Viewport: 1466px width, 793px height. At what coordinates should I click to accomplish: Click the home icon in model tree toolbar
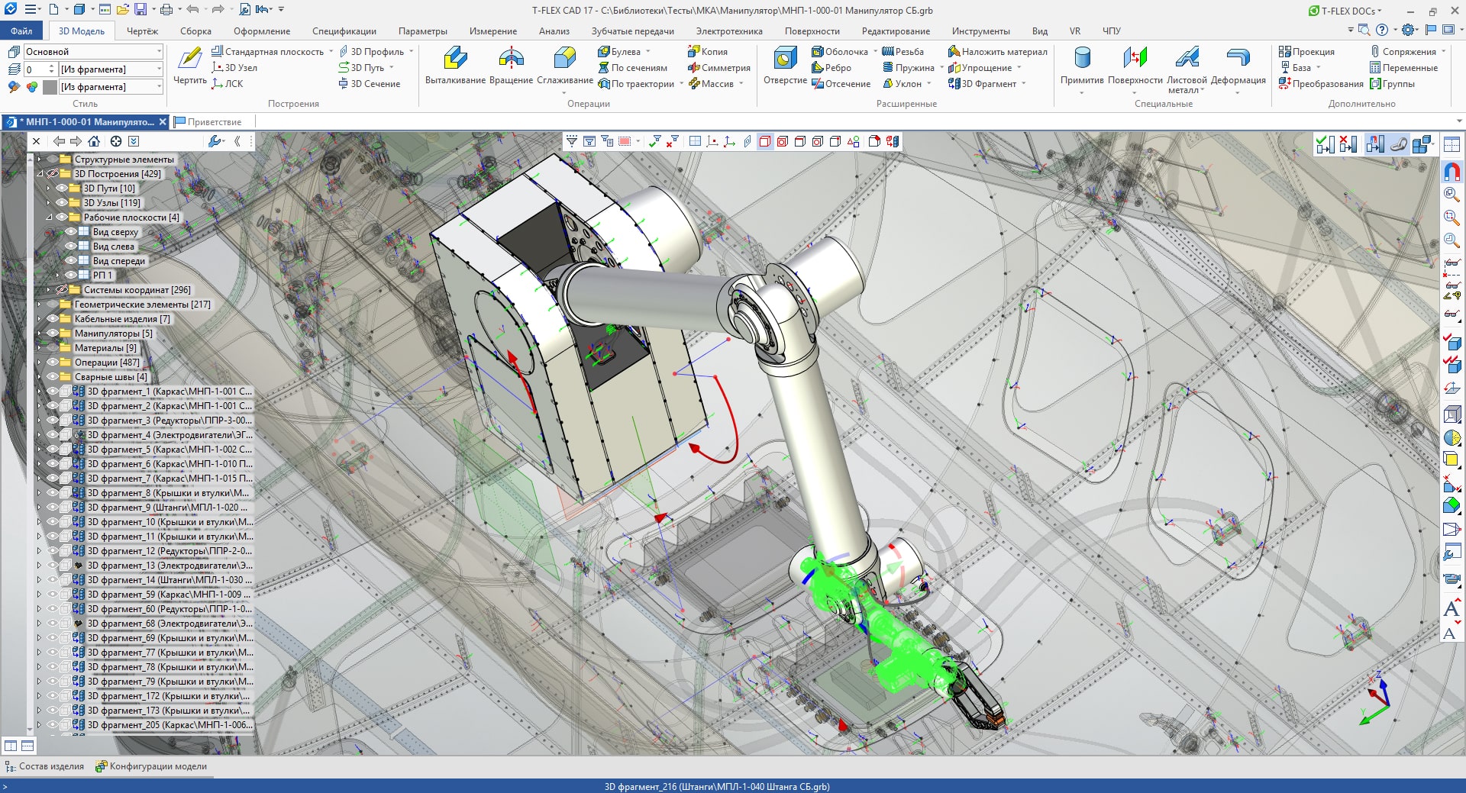point(94,141)
